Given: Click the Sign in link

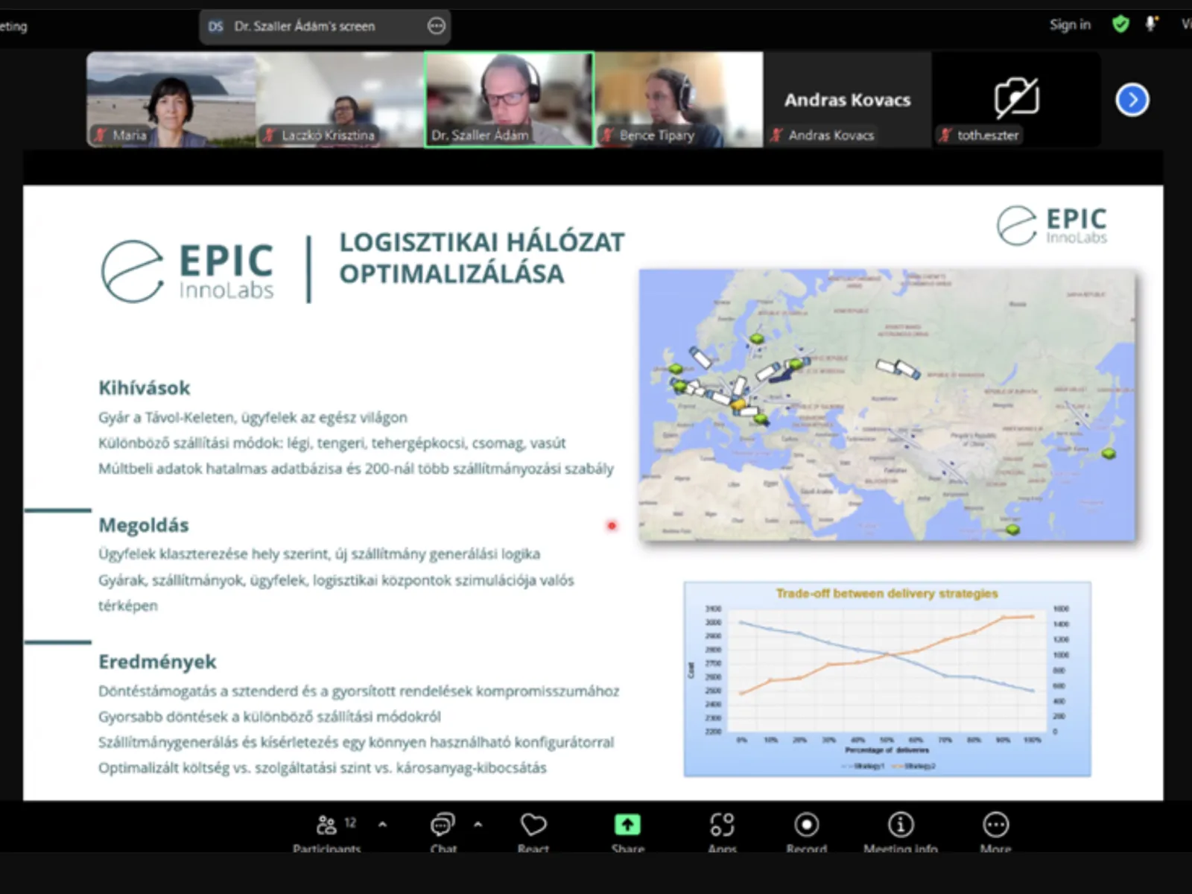Looking at the screenshot, I should 1070,25.
